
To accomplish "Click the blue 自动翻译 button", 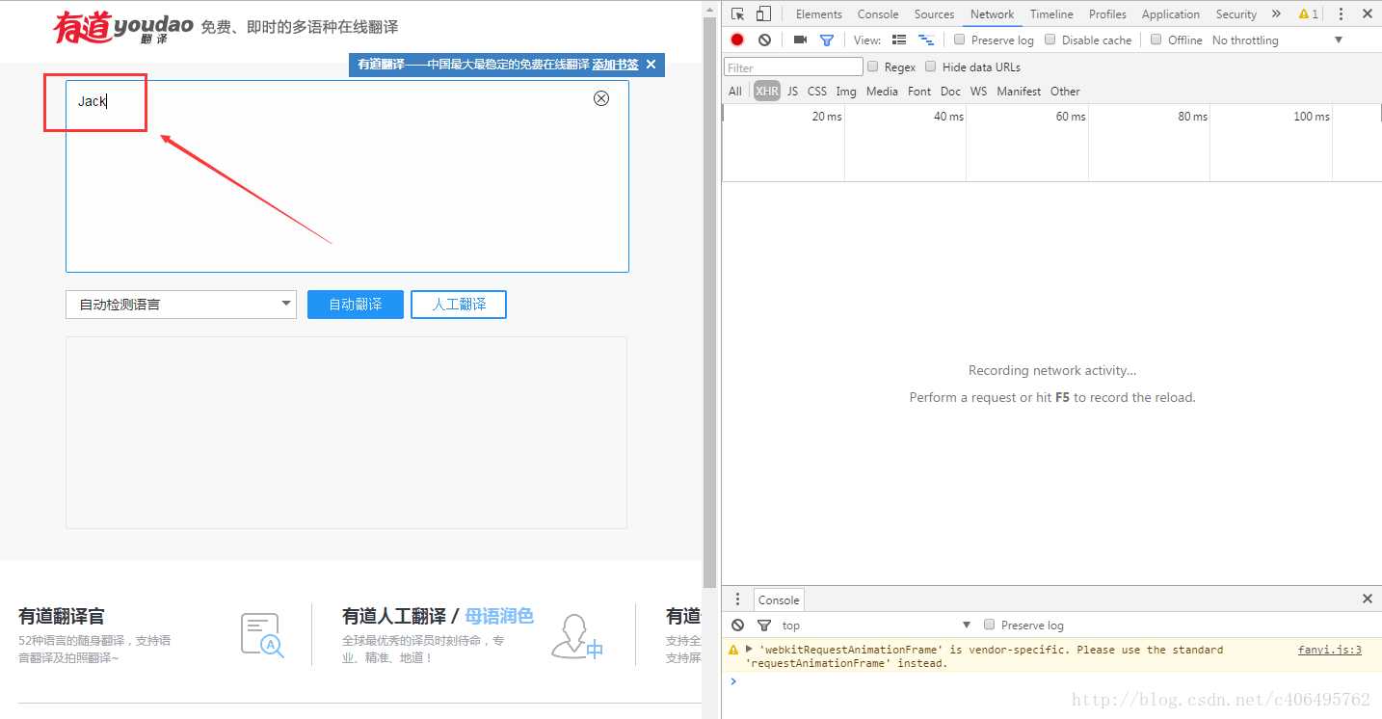I will pos(356,305).
